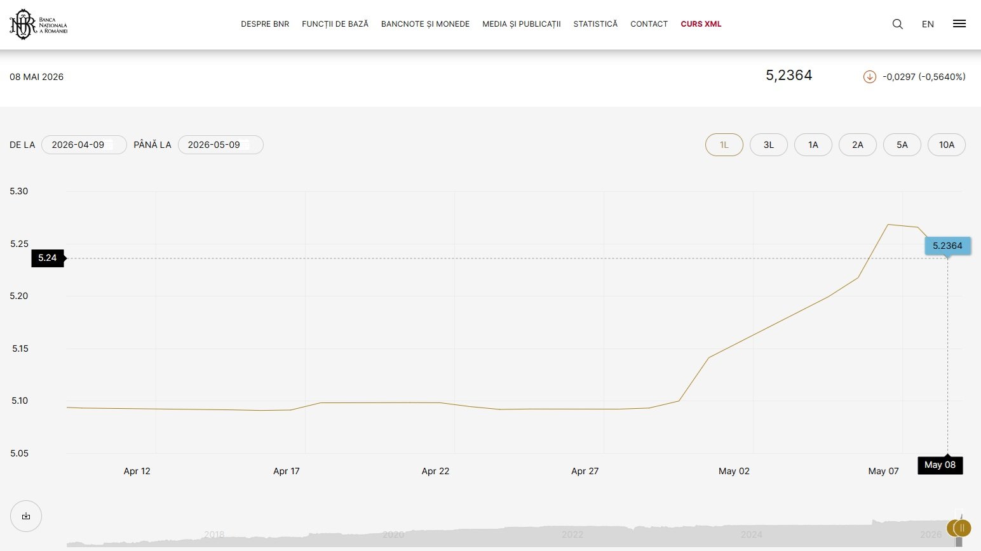981x551 pixels.
Task: Select the 1L period range
Action: 724,145
